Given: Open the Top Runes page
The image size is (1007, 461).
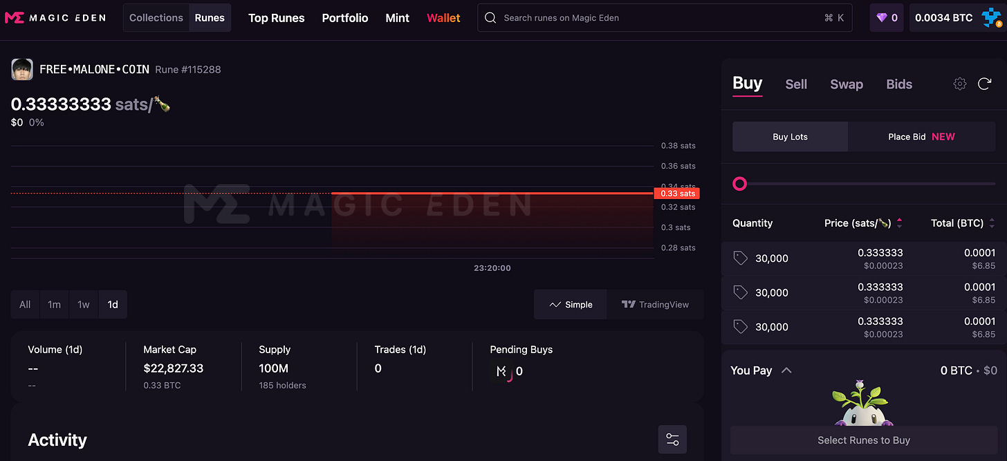Looking at the screenshot, I should [277, 18].
